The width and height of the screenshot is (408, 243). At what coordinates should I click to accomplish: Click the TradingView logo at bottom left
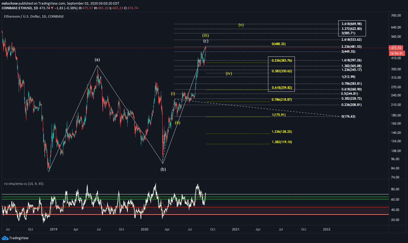tap(15, 238)
